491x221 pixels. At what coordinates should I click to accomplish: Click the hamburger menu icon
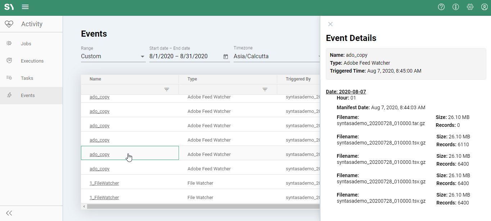(25, 6)
